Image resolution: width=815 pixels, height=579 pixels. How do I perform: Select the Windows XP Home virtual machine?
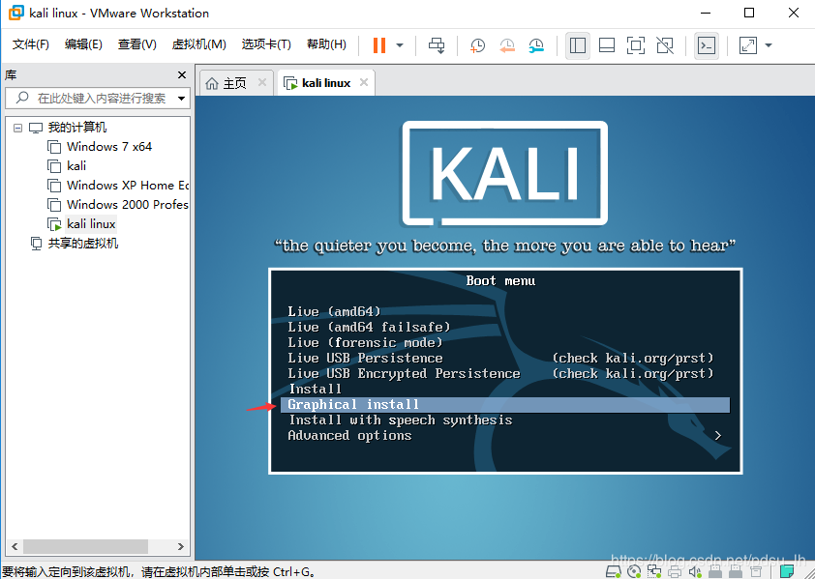click(x=128, y=186)
